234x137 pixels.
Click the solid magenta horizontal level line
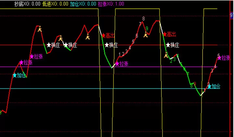coord(109,67)
